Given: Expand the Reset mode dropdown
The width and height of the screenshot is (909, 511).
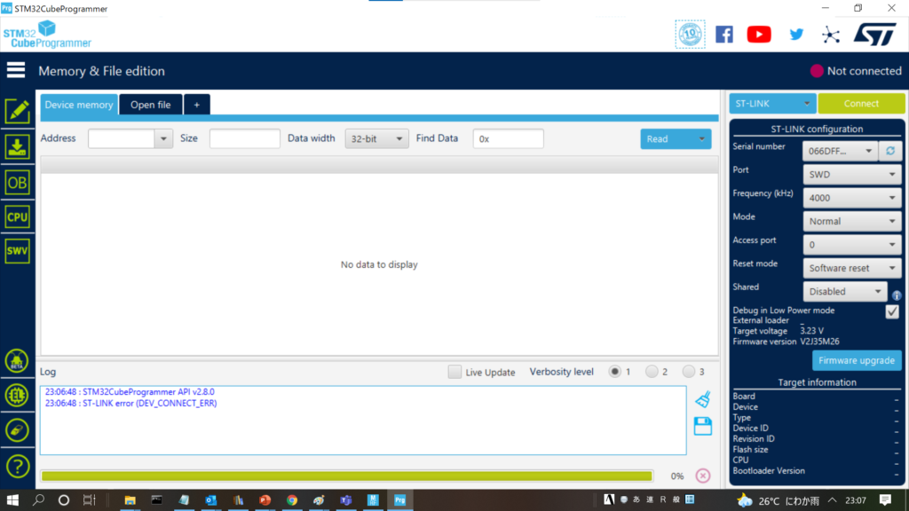Looking at the screenshot, I should click(852, 268).
